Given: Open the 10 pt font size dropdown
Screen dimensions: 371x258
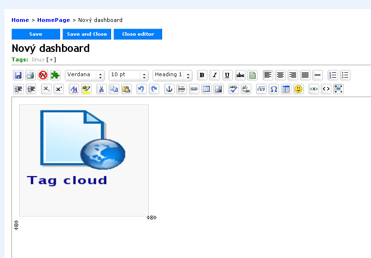Looking at the screenshot, I should pyautogui.click(x=128, y=75).
